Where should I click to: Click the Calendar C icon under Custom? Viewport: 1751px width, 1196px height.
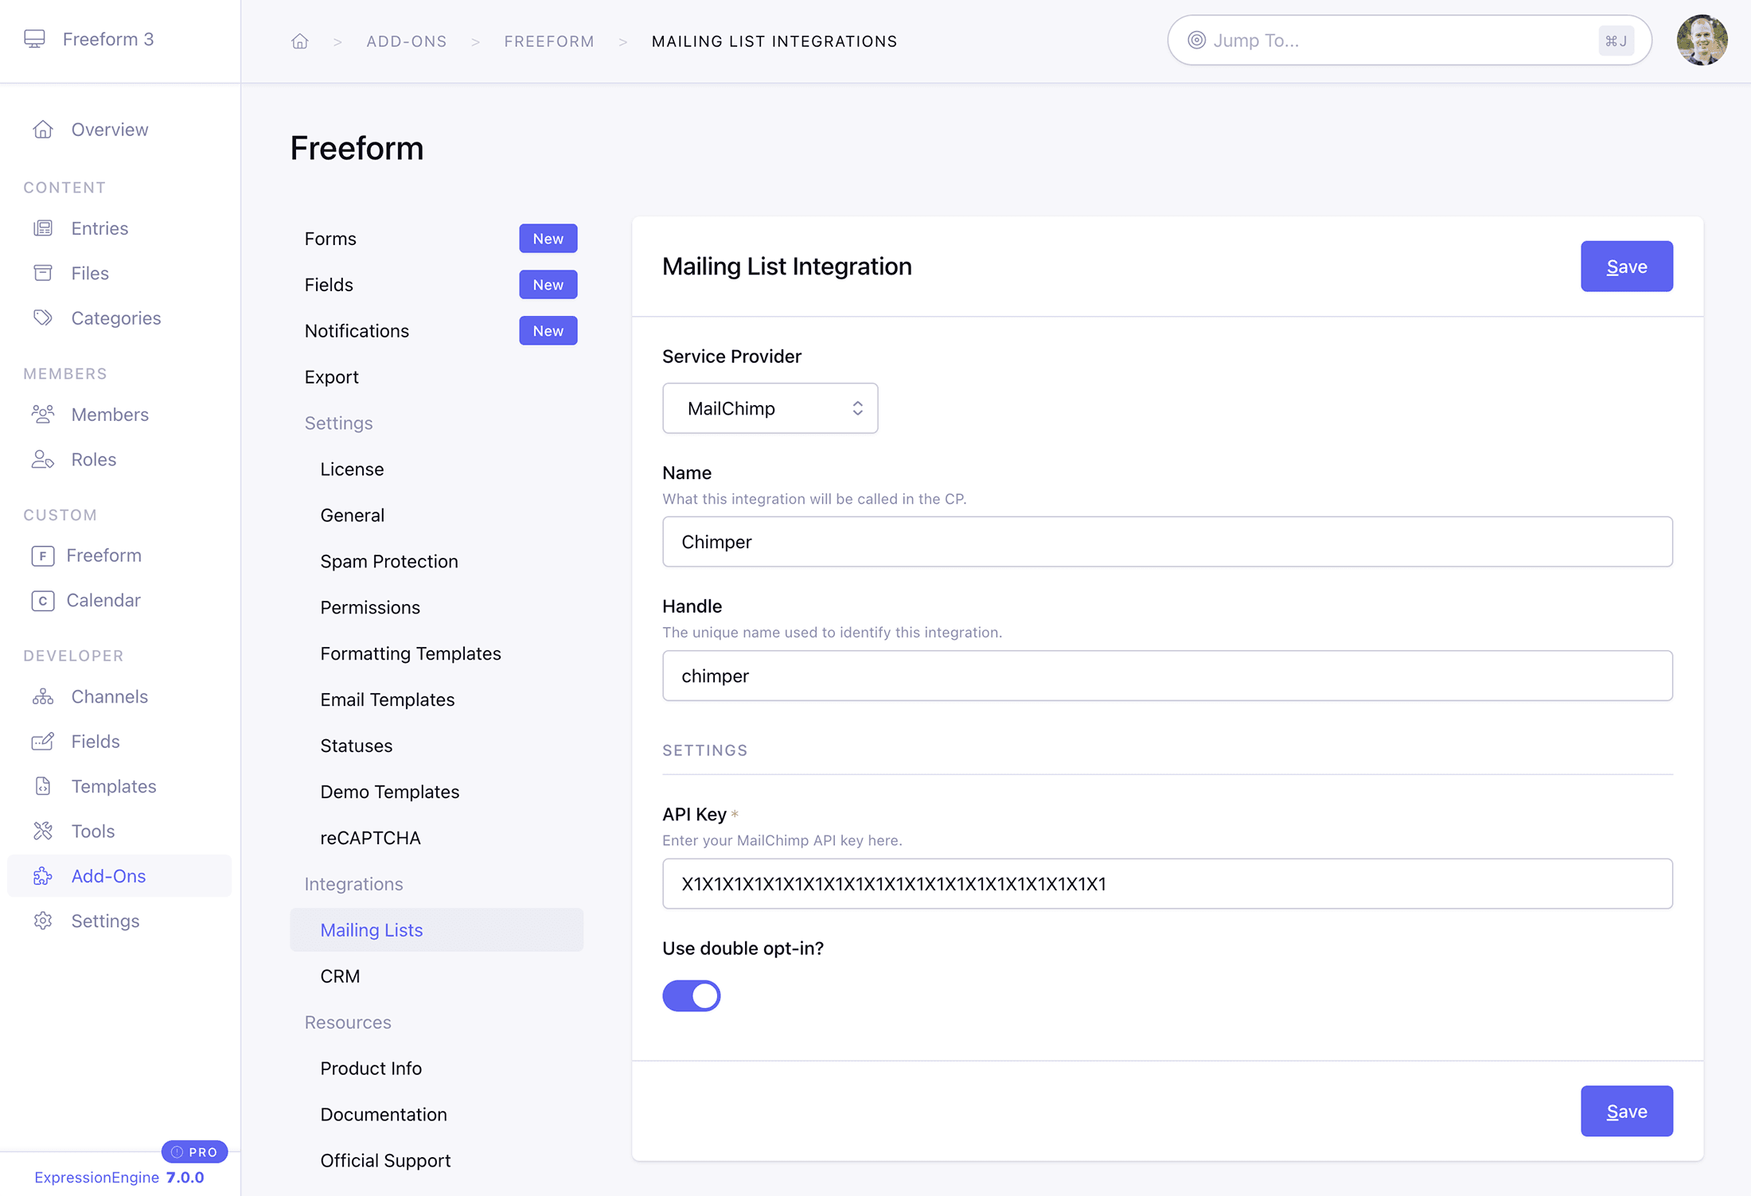43,600
